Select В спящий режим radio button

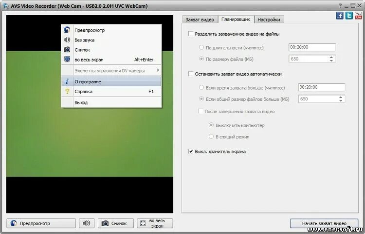tap(211, 136)
